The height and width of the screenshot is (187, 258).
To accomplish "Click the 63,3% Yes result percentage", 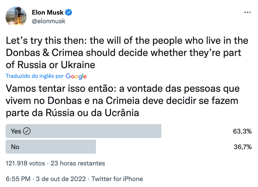I will (242, 131).
